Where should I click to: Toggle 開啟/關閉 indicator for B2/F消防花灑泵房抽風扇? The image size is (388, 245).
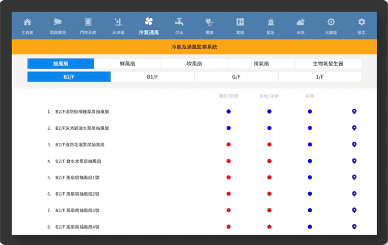pos(228,145)
